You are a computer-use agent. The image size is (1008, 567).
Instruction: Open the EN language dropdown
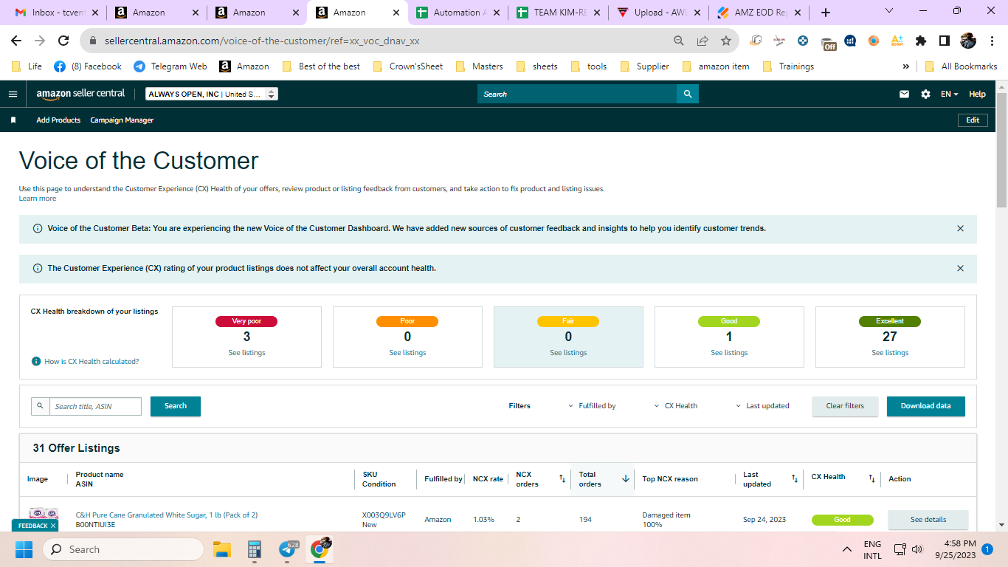[x=949, y=94]
